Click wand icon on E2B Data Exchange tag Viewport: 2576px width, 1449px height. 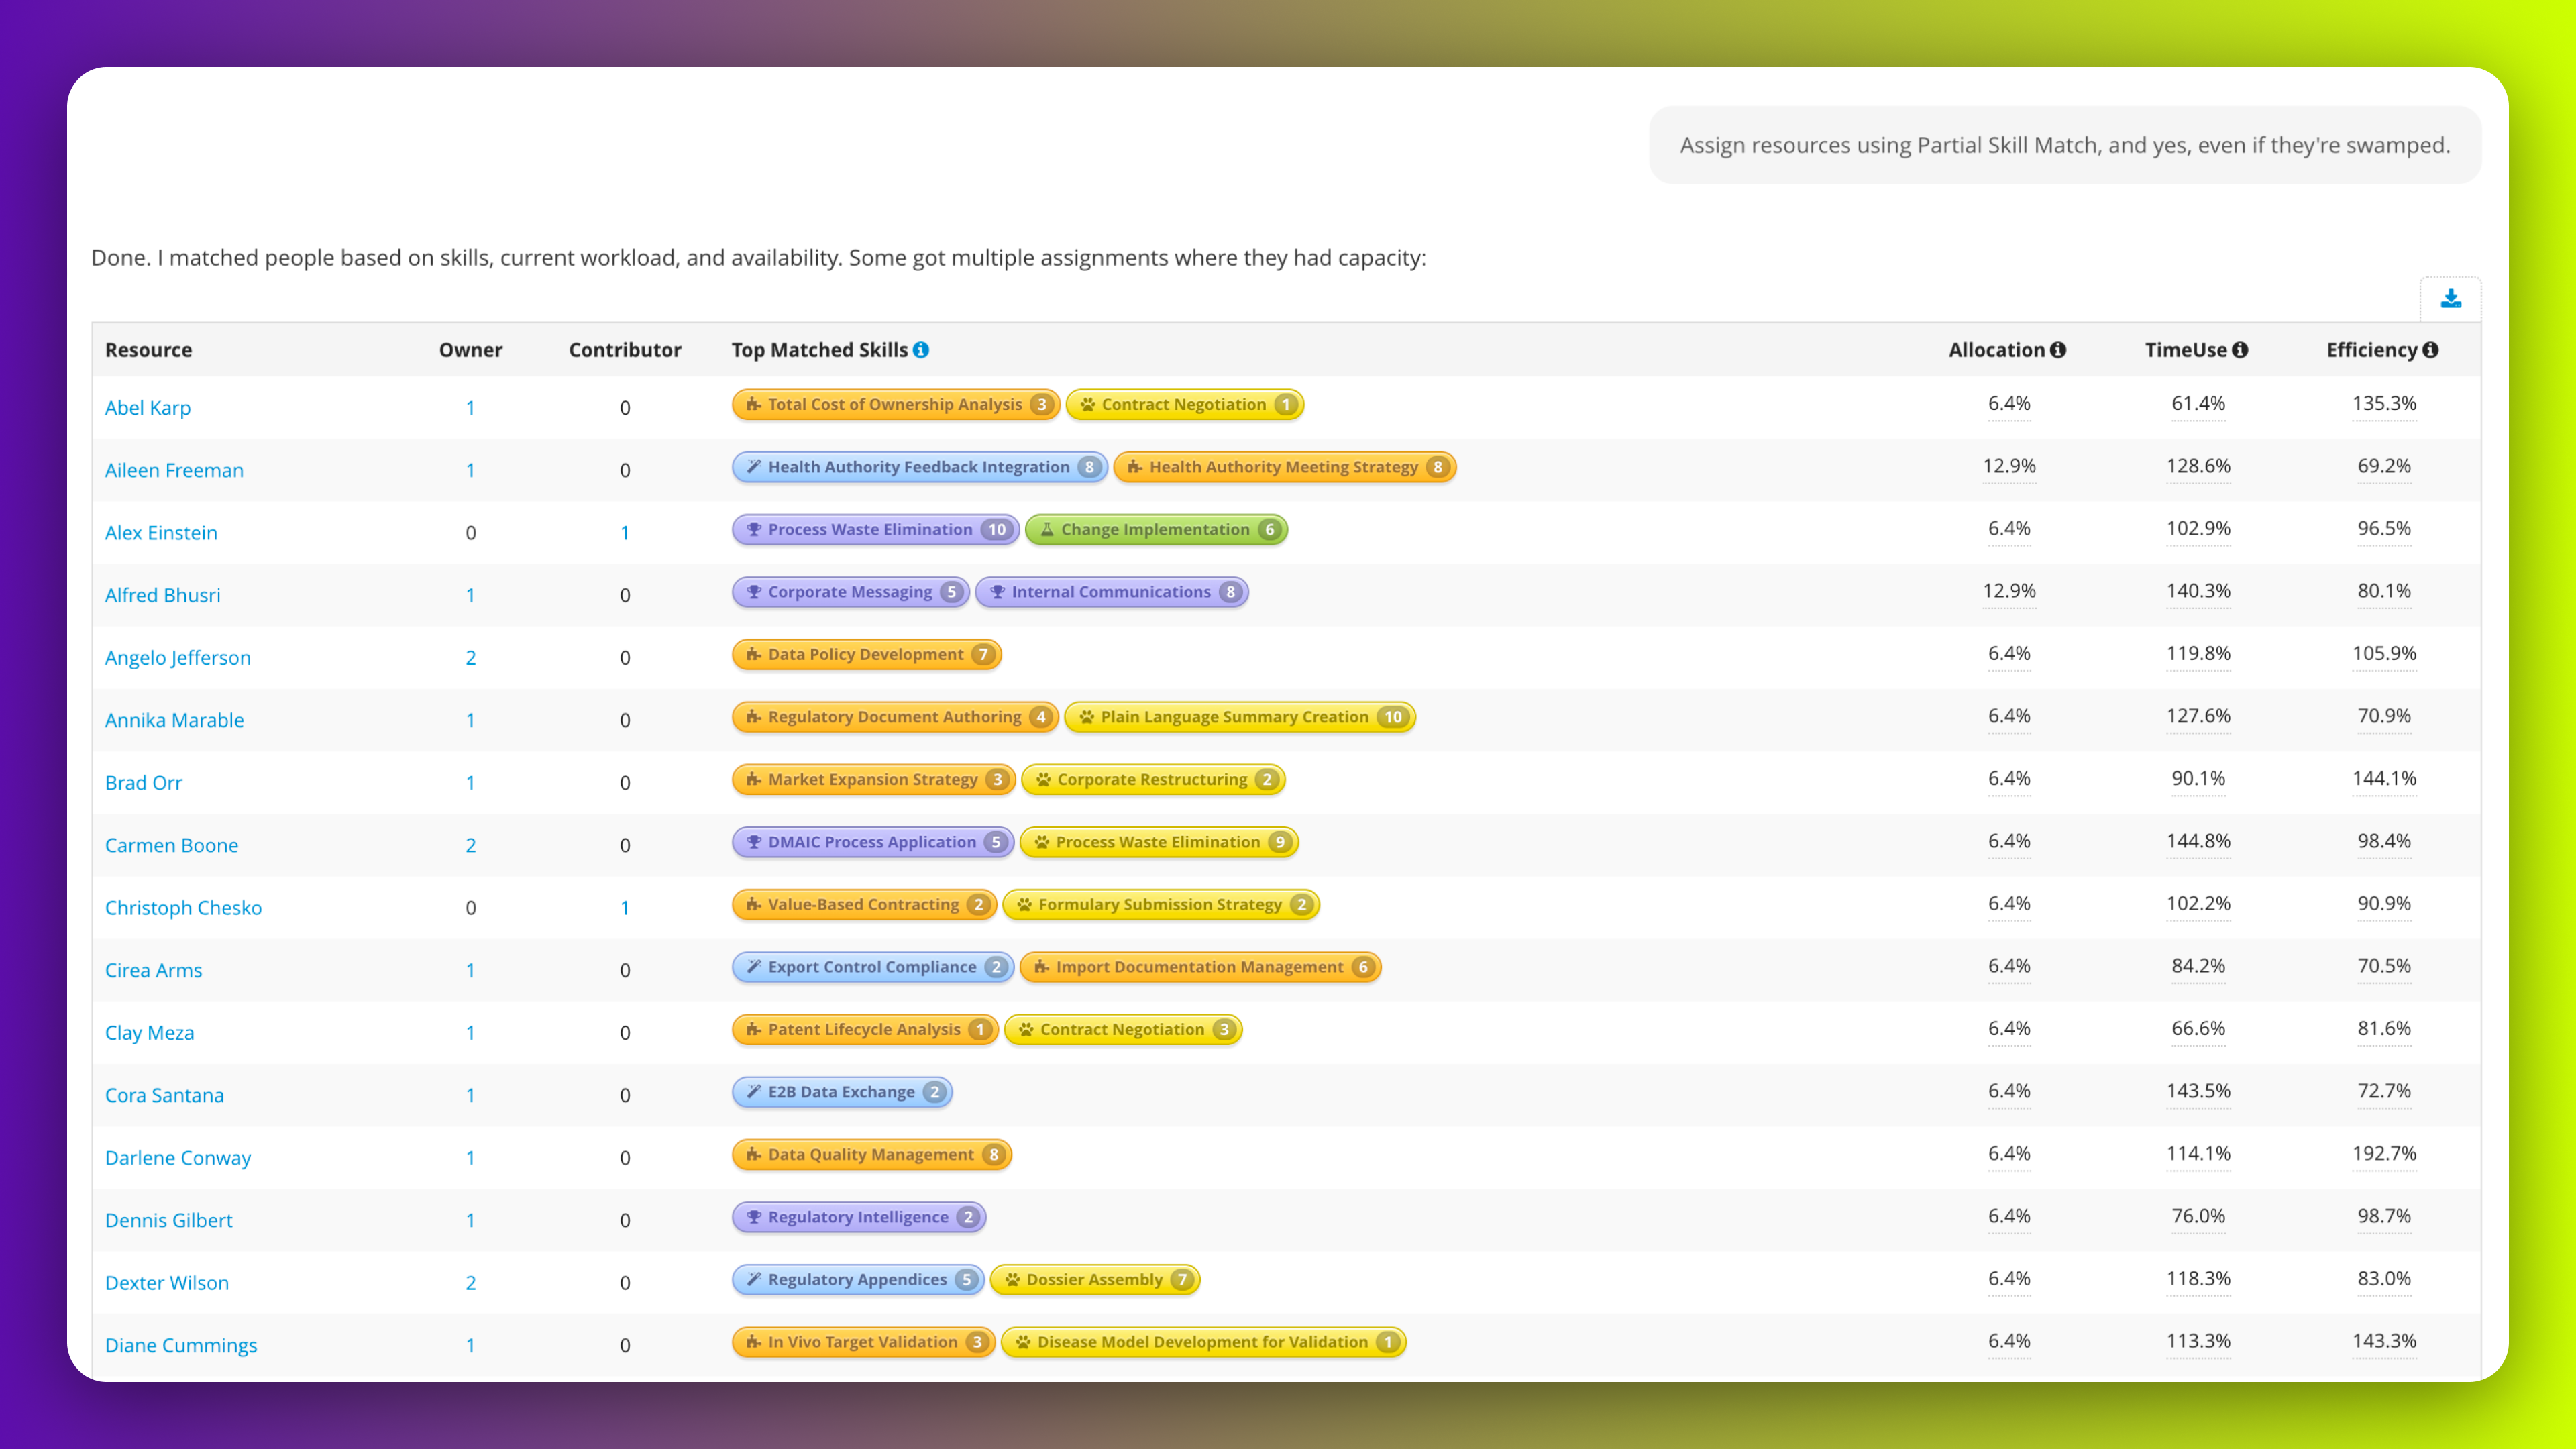click(754, 1092)
